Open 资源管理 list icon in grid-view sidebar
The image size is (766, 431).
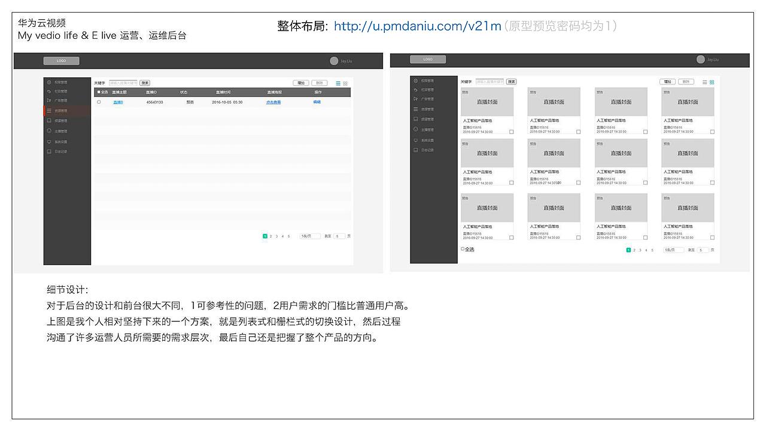416,109
